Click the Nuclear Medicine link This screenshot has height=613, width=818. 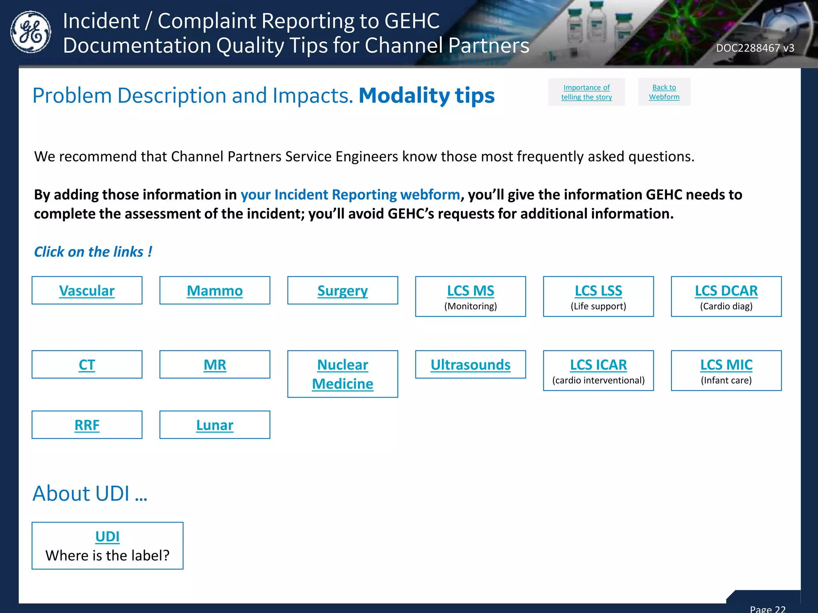(342, 374)
